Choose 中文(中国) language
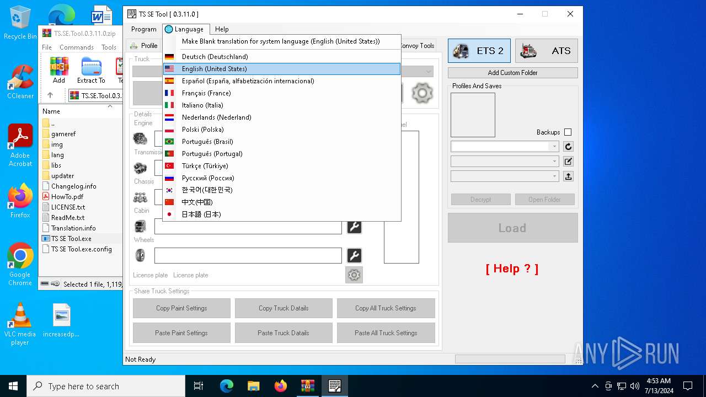 [281, 202]
